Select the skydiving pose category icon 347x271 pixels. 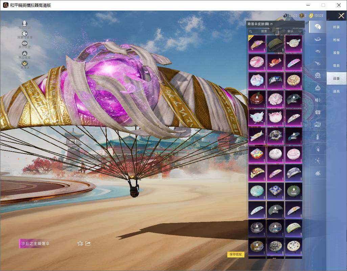point(318,39)
